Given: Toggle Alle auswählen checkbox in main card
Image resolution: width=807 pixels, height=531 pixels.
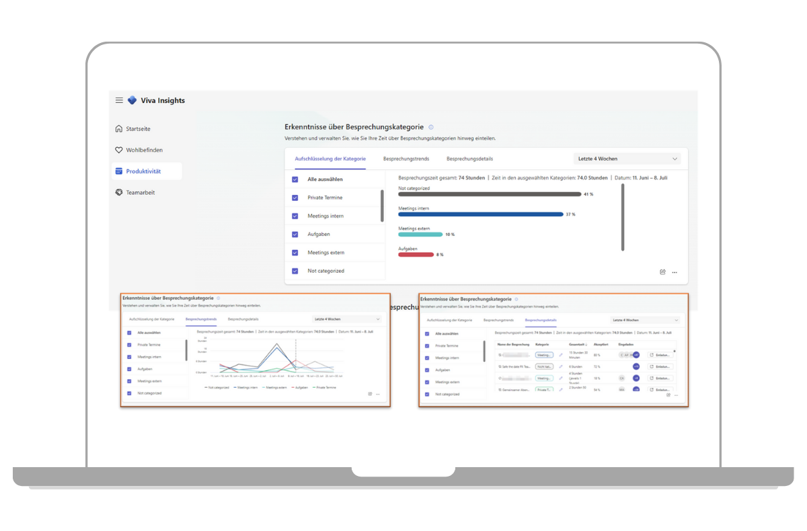Looking at the screenshot, I should [x=295, y=179].
